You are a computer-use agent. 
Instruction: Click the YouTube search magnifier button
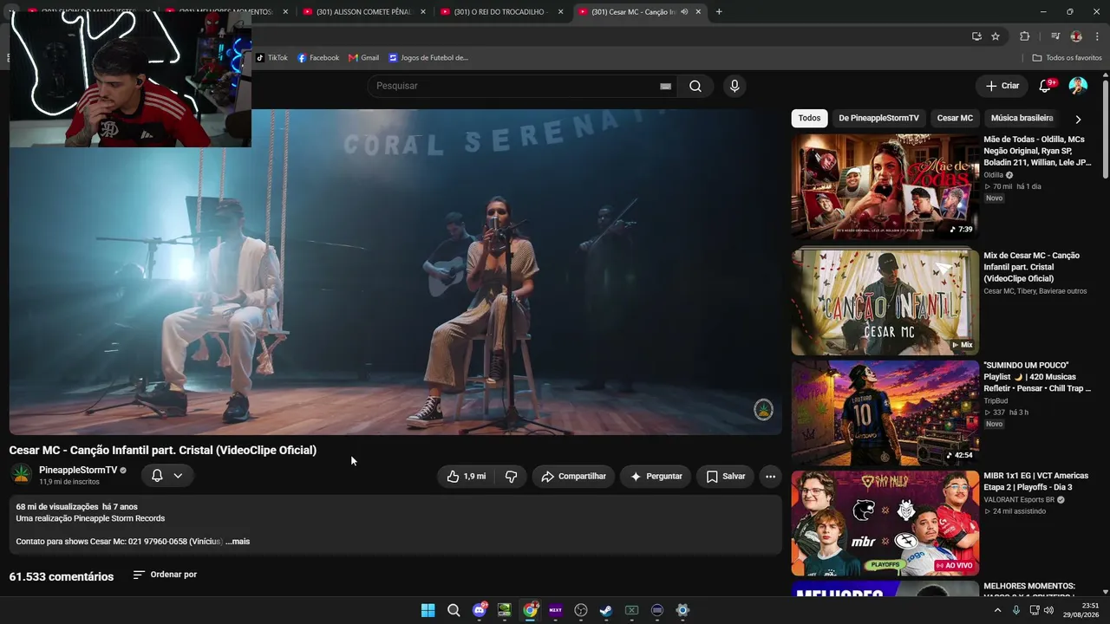[695, 86]
